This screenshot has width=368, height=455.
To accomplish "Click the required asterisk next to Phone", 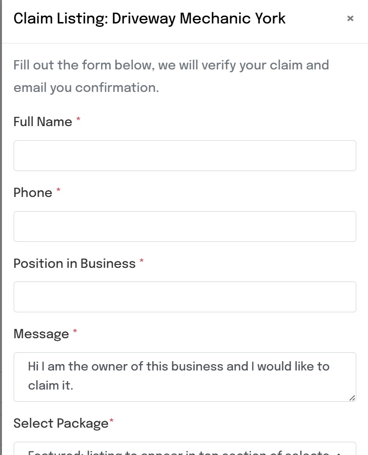I will (59, 191).
